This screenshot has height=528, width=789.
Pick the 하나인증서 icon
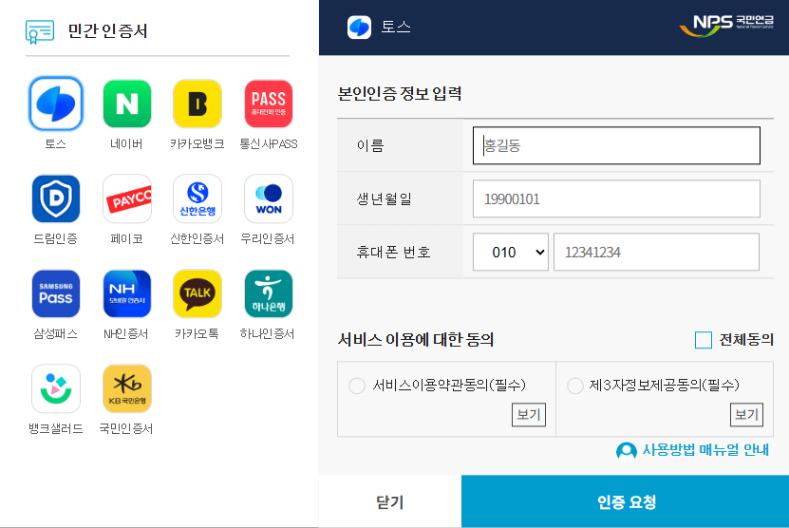pos(268,293)
